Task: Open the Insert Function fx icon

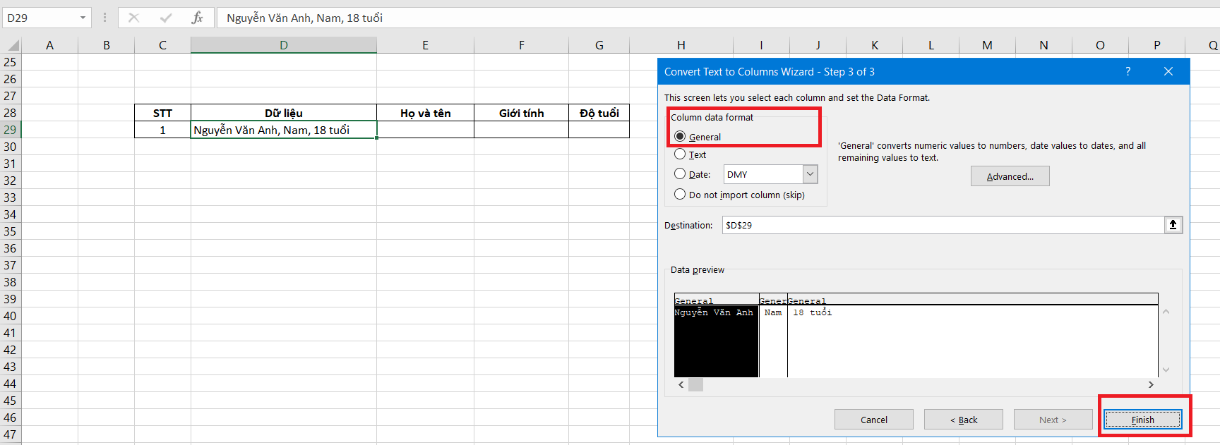Action: click(x=197, y=18)
